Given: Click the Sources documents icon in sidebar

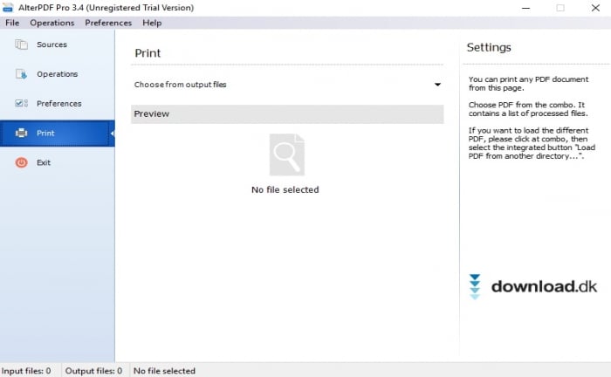Looking at the screenshot, I should [21, 45].
